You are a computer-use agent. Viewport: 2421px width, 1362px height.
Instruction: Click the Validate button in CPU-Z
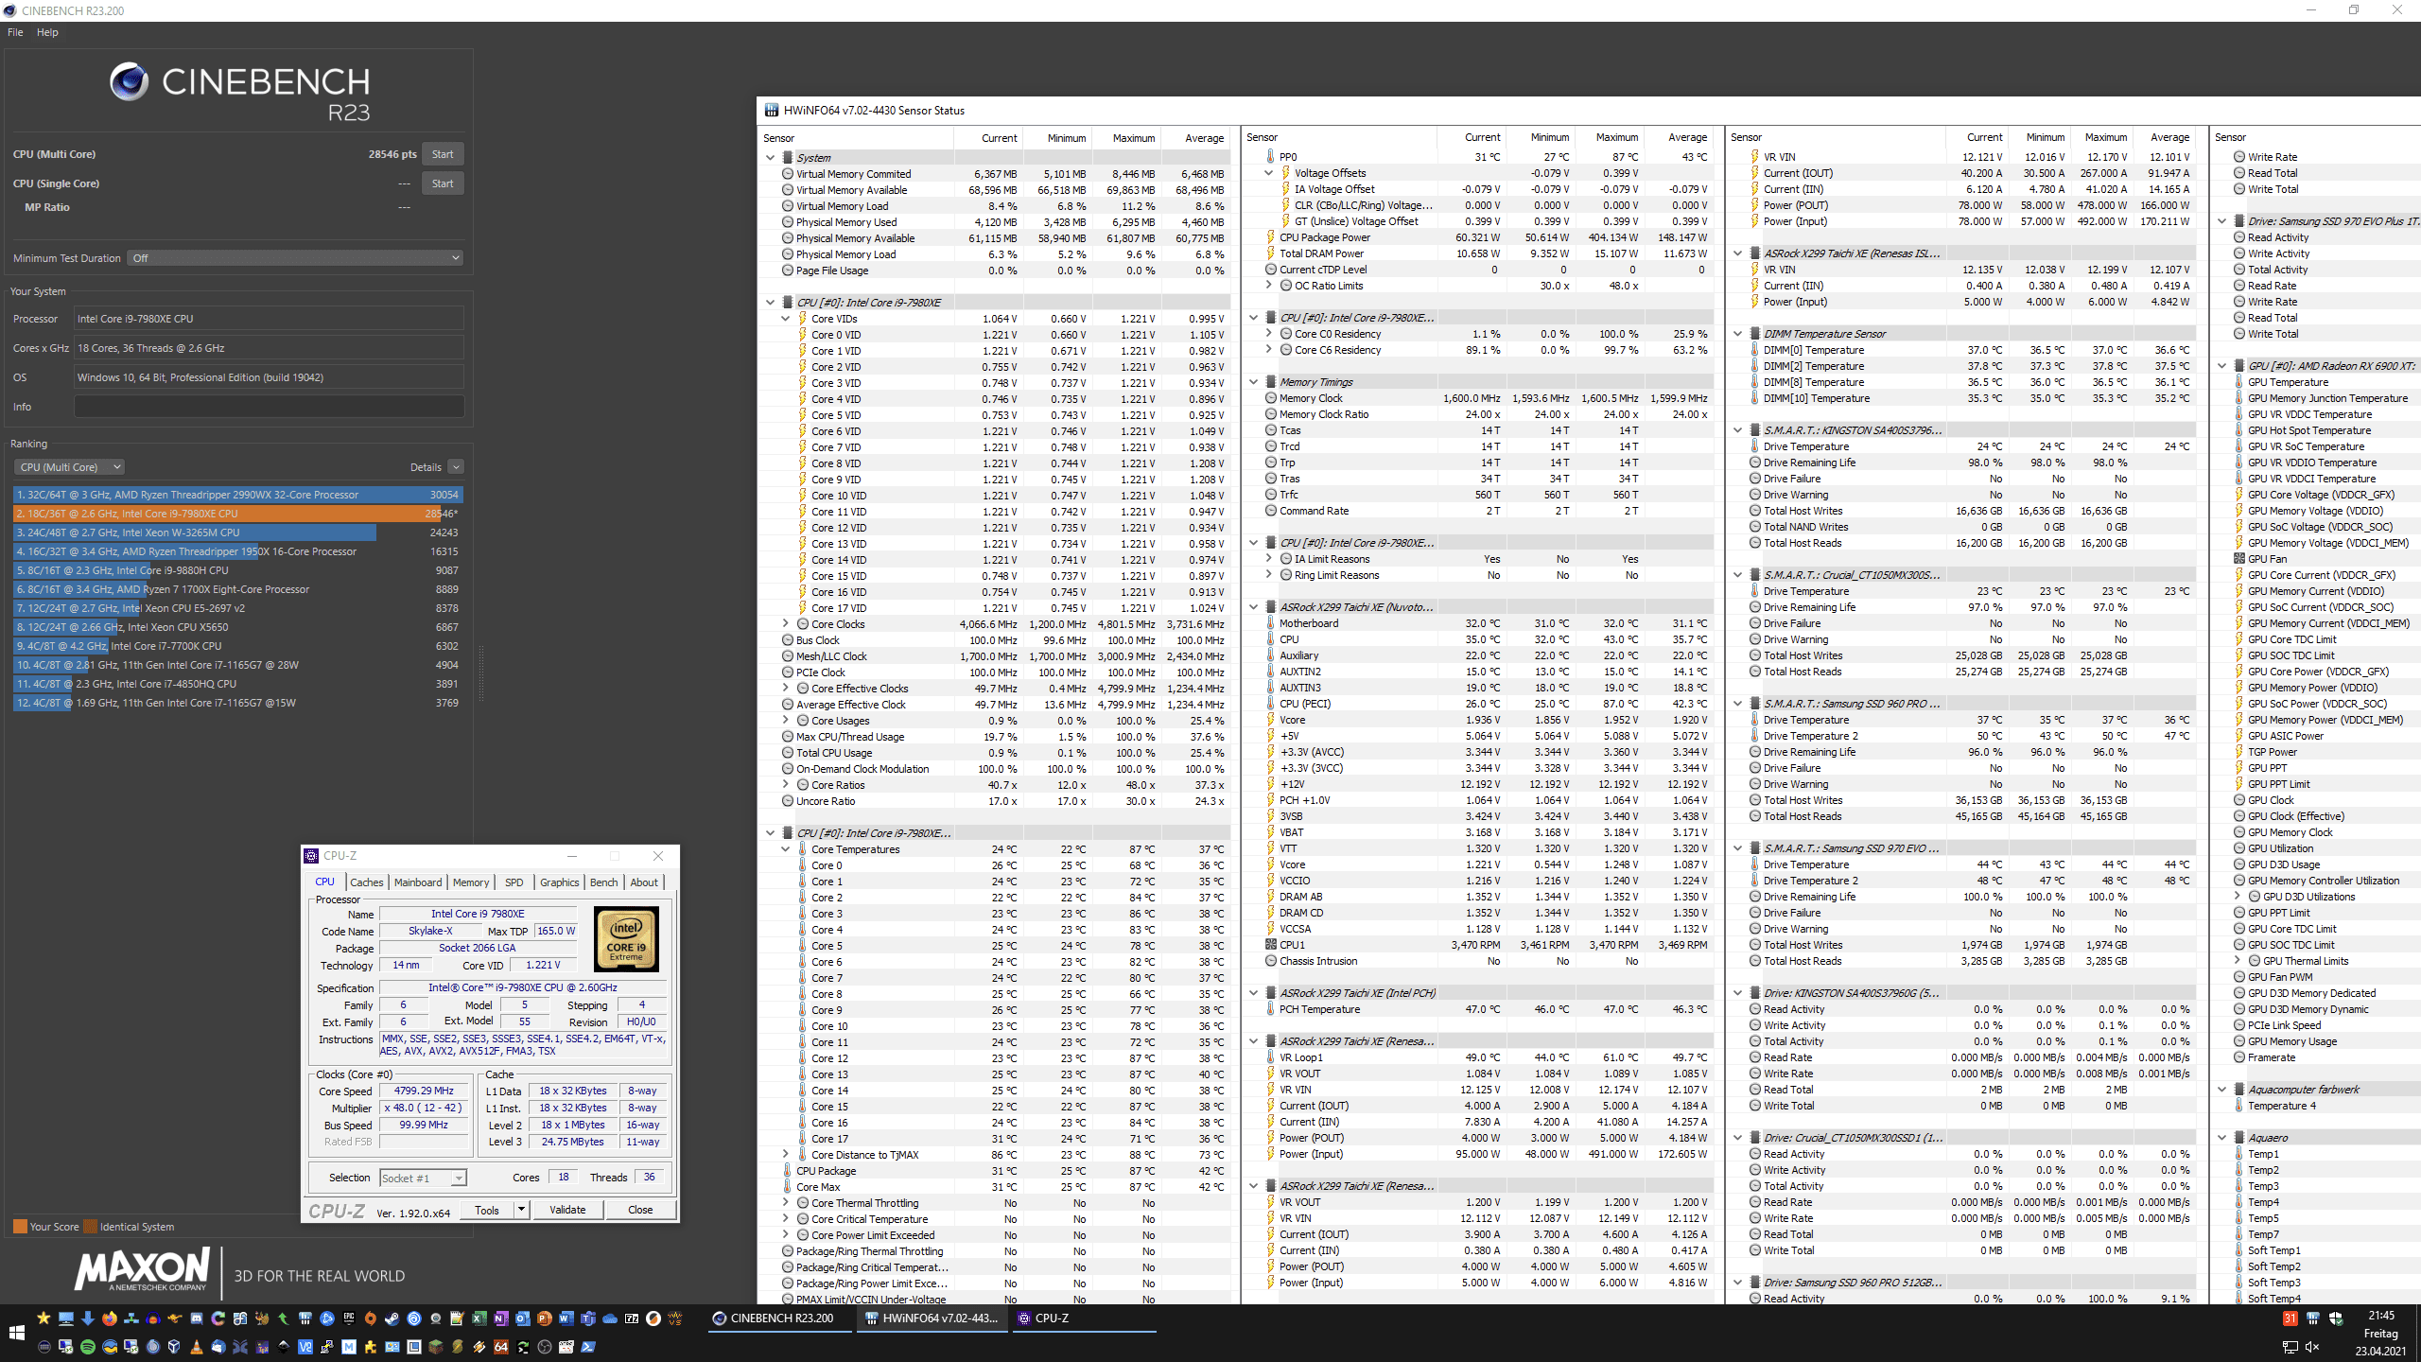pyautogui.click(x=567, y=1210)
